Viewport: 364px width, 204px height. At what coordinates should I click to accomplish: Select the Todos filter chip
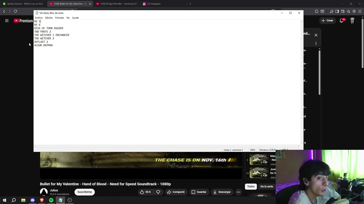tap(251, 186)
